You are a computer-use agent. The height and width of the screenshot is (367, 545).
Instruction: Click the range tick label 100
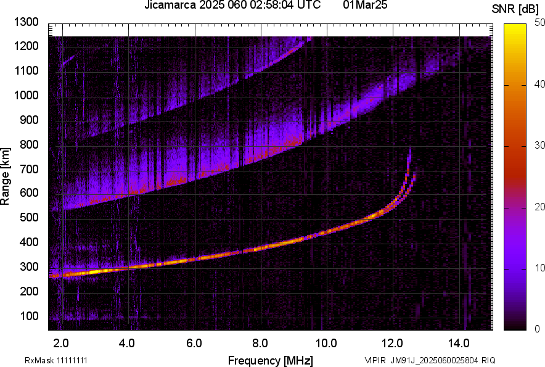29,316
